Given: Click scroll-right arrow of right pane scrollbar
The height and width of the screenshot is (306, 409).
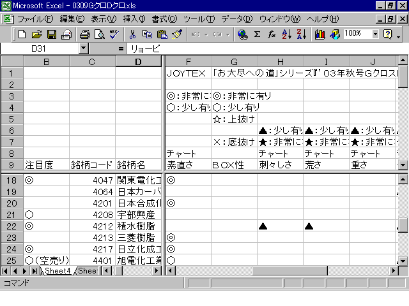Looking at the screenshot, I should pyautogui.click(x=394, y=271).
